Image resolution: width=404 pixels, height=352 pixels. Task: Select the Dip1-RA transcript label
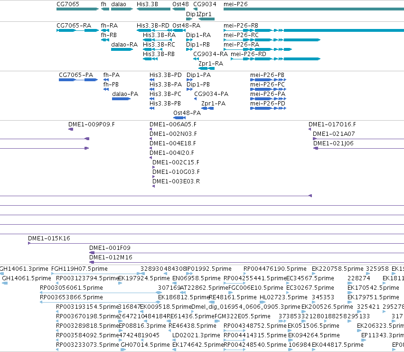(198, 35)
